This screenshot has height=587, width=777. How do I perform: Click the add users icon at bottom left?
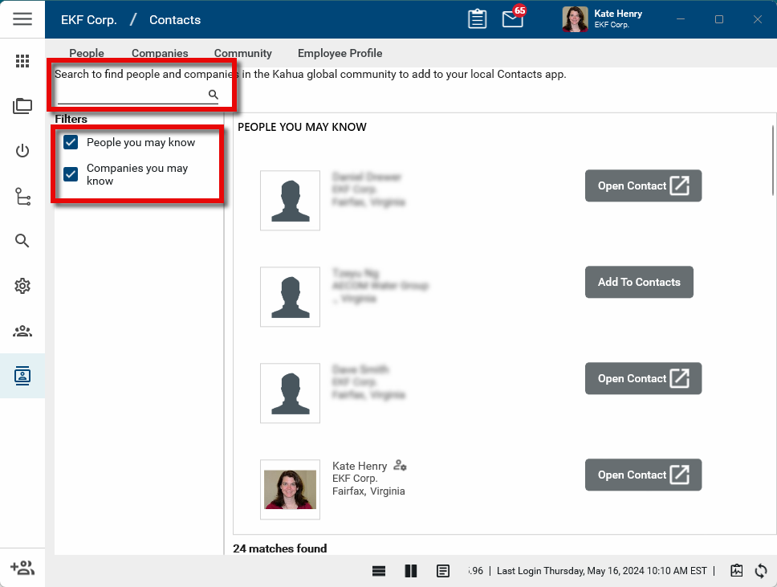pos(22,568)
